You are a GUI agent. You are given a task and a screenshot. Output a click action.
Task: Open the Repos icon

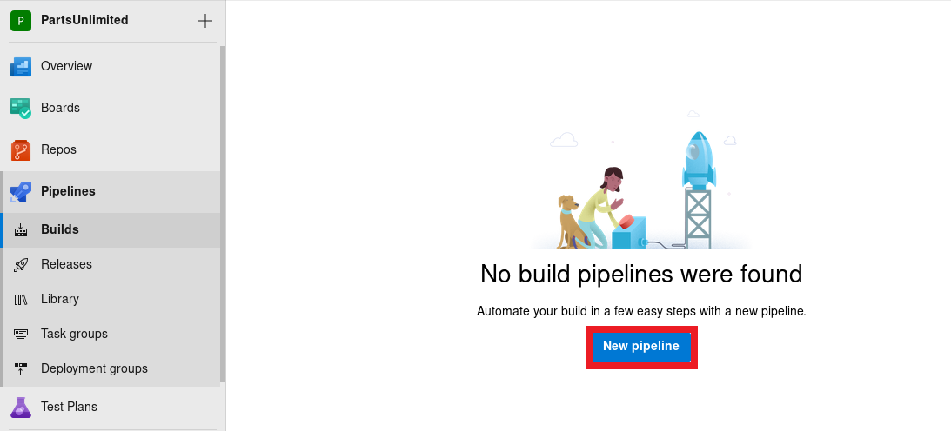pyautogui.click(x=21, y=149)
